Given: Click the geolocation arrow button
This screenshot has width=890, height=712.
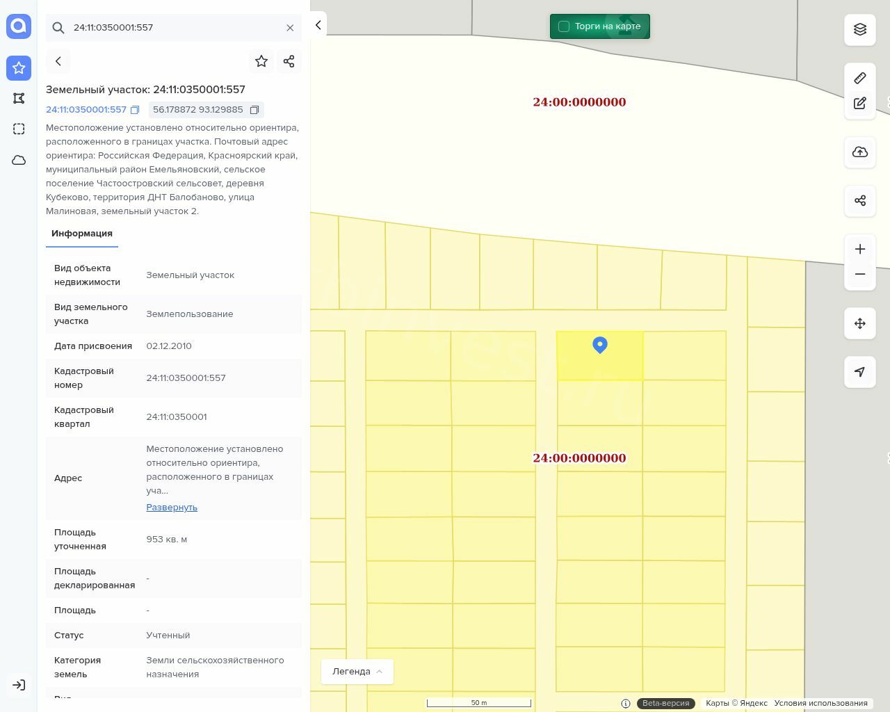Looking at the screenshot, I should (860, 372).
